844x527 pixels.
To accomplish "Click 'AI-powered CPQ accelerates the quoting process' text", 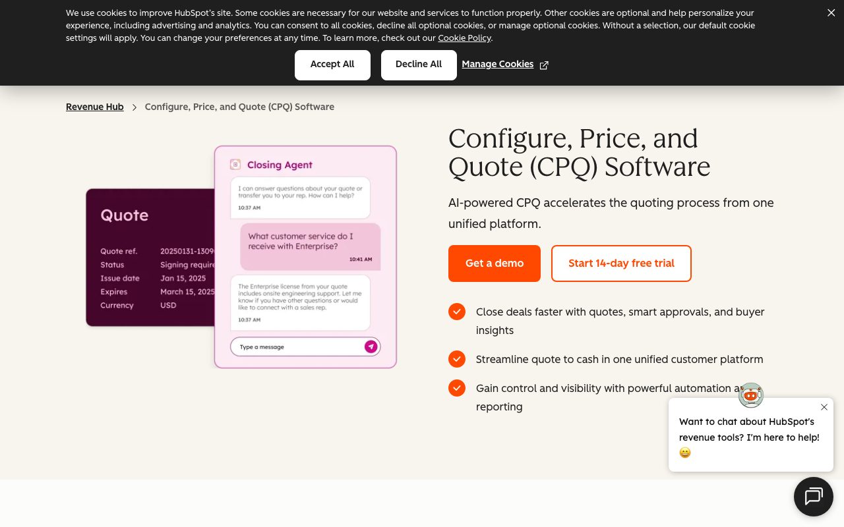I will pos(611,213).
